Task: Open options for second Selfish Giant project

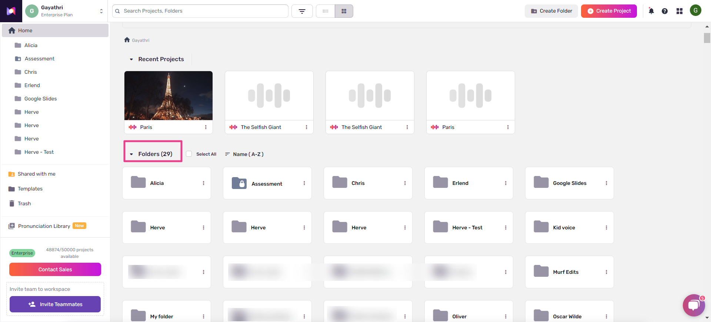Action: coord(407,127)
